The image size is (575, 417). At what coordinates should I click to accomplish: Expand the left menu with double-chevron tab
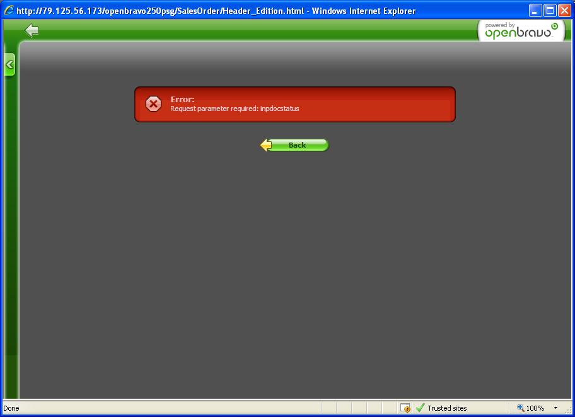coord(9,65)
